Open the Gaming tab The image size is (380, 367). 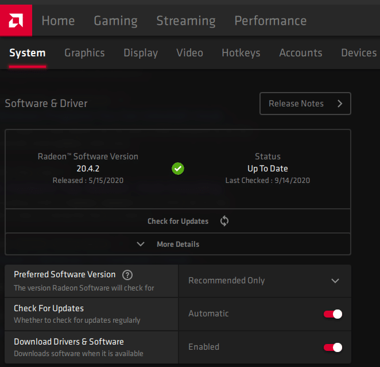click(x=115, y=21)
